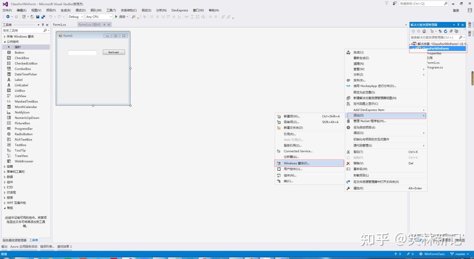Click the red remove icon in context menu

point(348,163)
